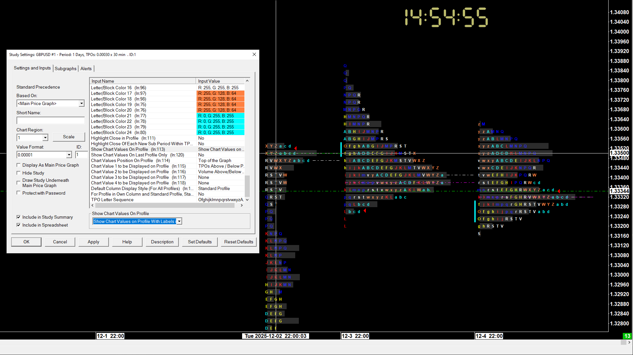Edit the cyan Letter/Block Color 21 swatch
633x355 pixels.
220,116
